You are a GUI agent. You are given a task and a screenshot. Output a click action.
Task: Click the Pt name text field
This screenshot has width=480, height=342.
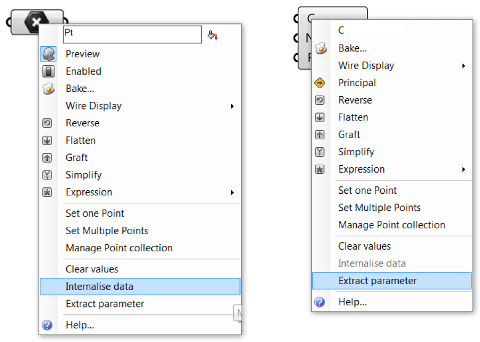click(132, 35)
